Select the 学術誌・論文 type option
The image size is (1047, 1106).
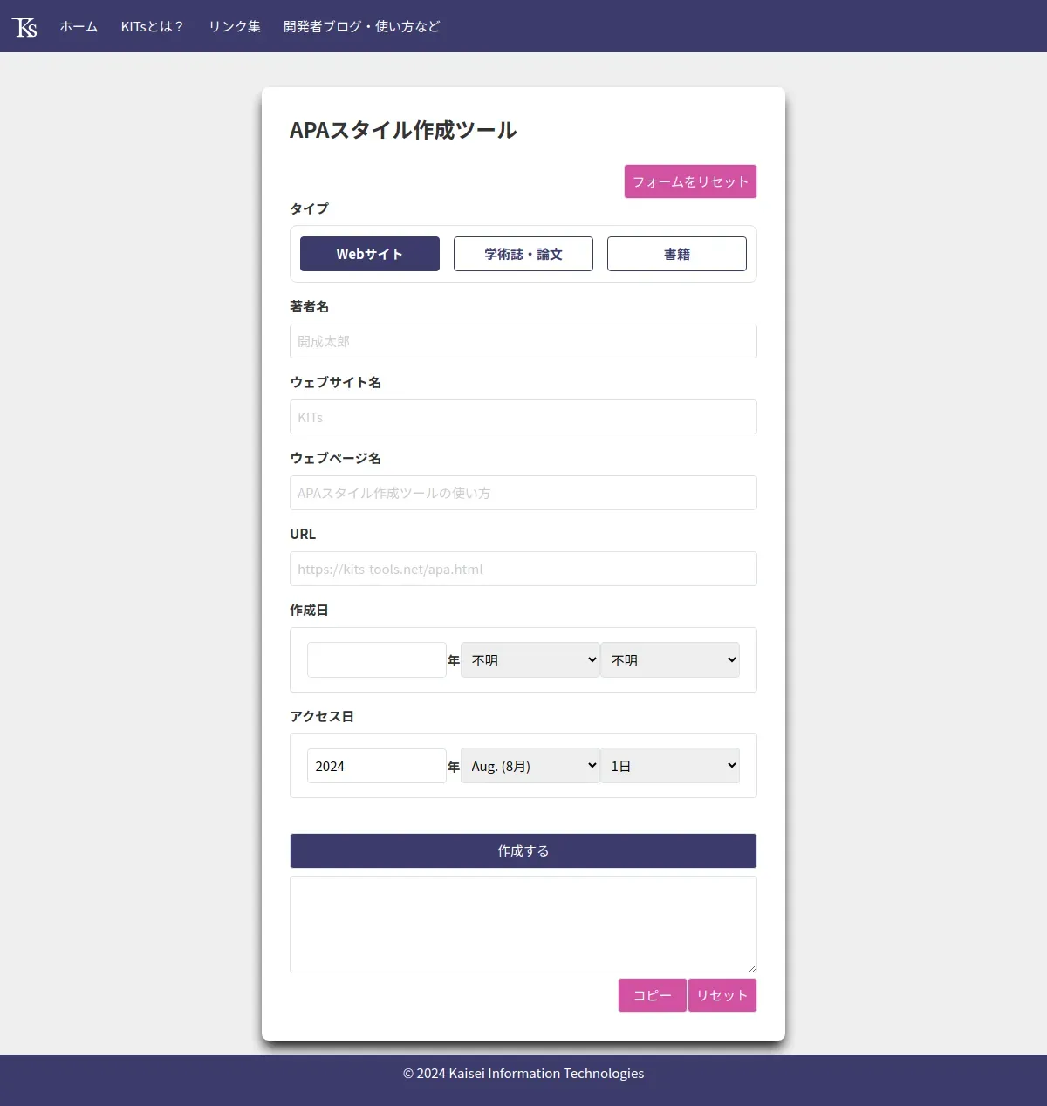[523, 254]
